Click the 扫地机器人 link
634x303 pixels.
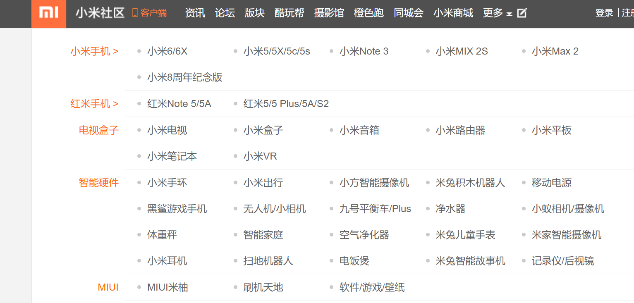(268, 261)
